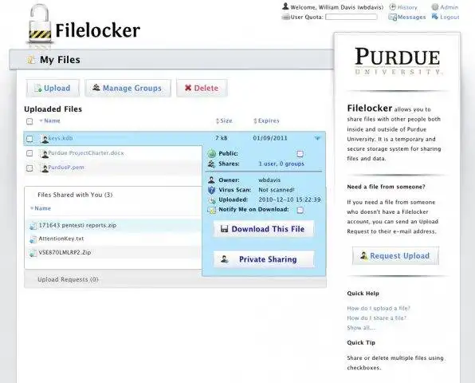Viewport: 475px width, 383px height.
Task: Click the History clock icon
Action: (x=393, y=7)
